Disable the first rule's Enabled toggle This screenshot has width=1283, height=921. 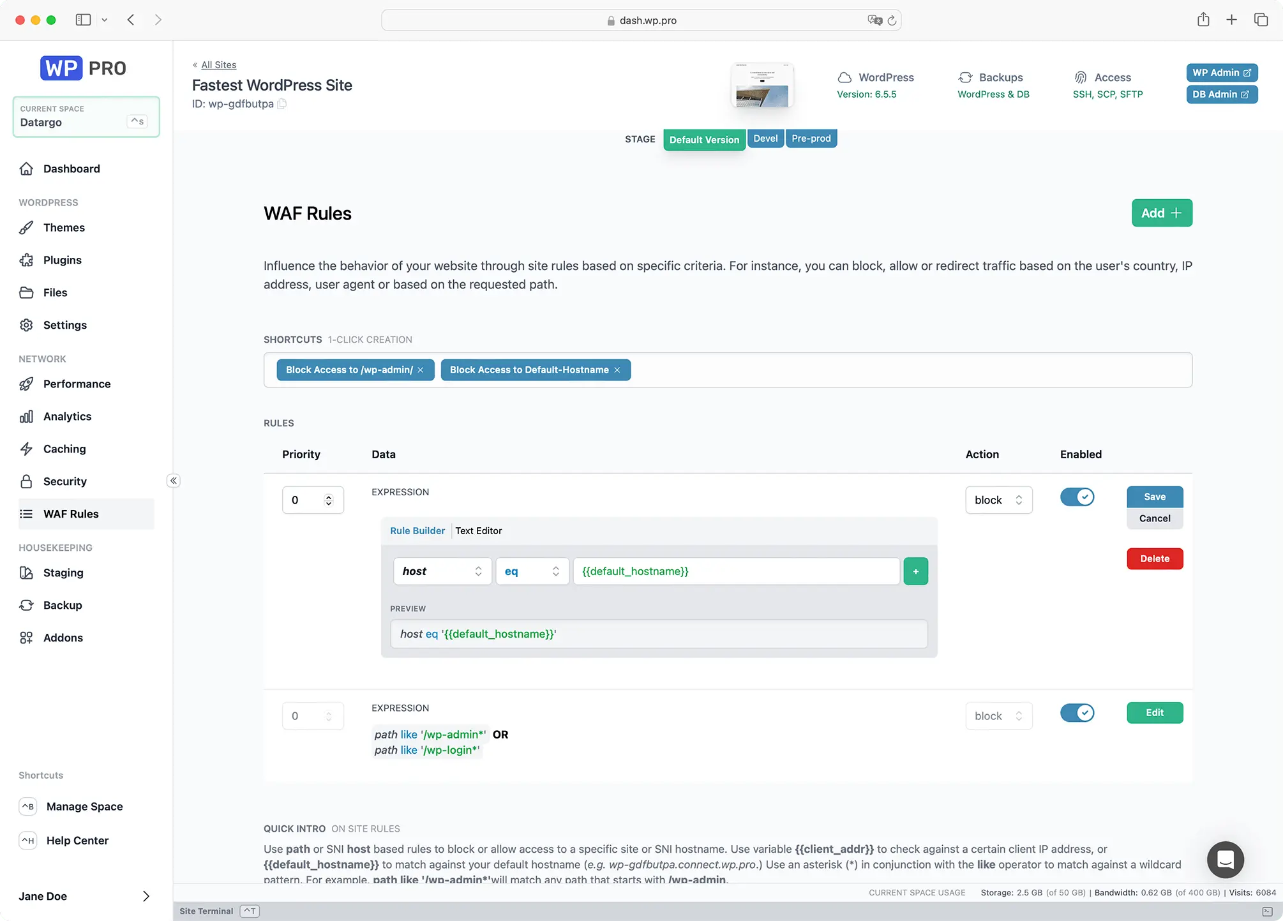pos(1077,497)
